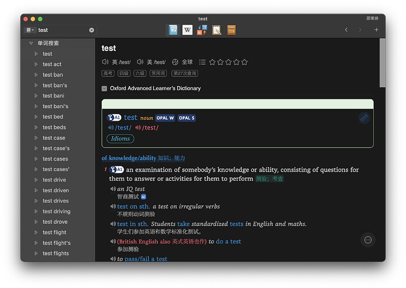The image size is (406, 288).
Task: Rate the word with the first star
Action: pos(212,62)
